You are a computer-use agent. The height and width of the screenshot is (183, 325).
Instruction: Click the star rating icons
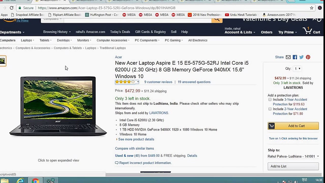tap(125, 82)
